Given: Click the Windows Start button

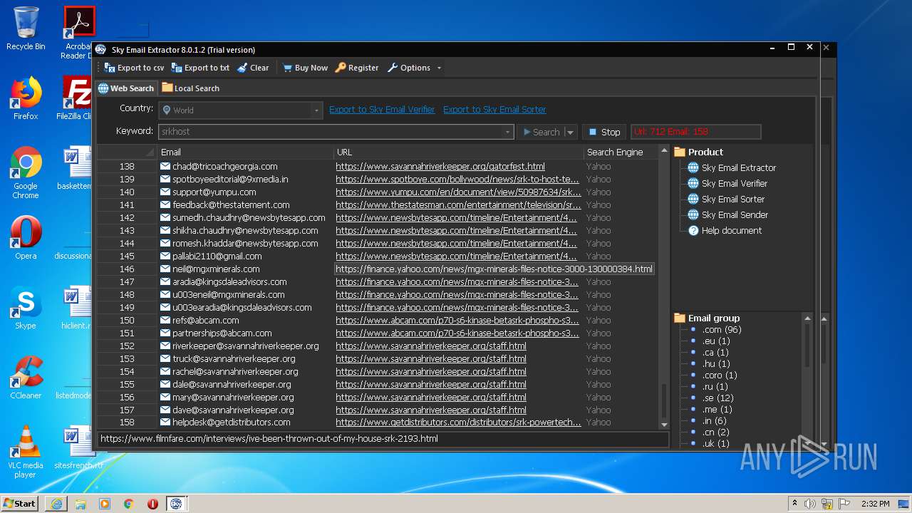Looking at the screenshot, I should click(20, 503).
